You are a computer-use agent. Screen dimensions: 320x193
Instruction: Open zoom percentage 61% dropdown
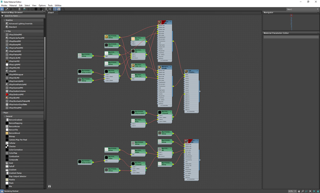[x=292, y=191]
